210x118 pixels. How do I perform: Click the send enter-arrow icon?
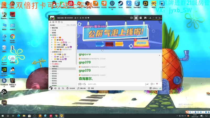click(x=147, y=84)
